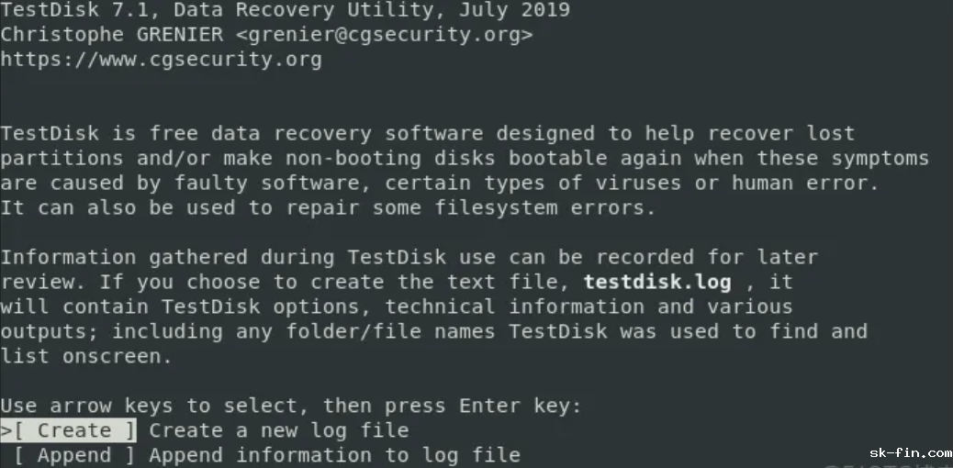Click the 'Create a new log file' description

pyautogui.click(x=279, y=430)
